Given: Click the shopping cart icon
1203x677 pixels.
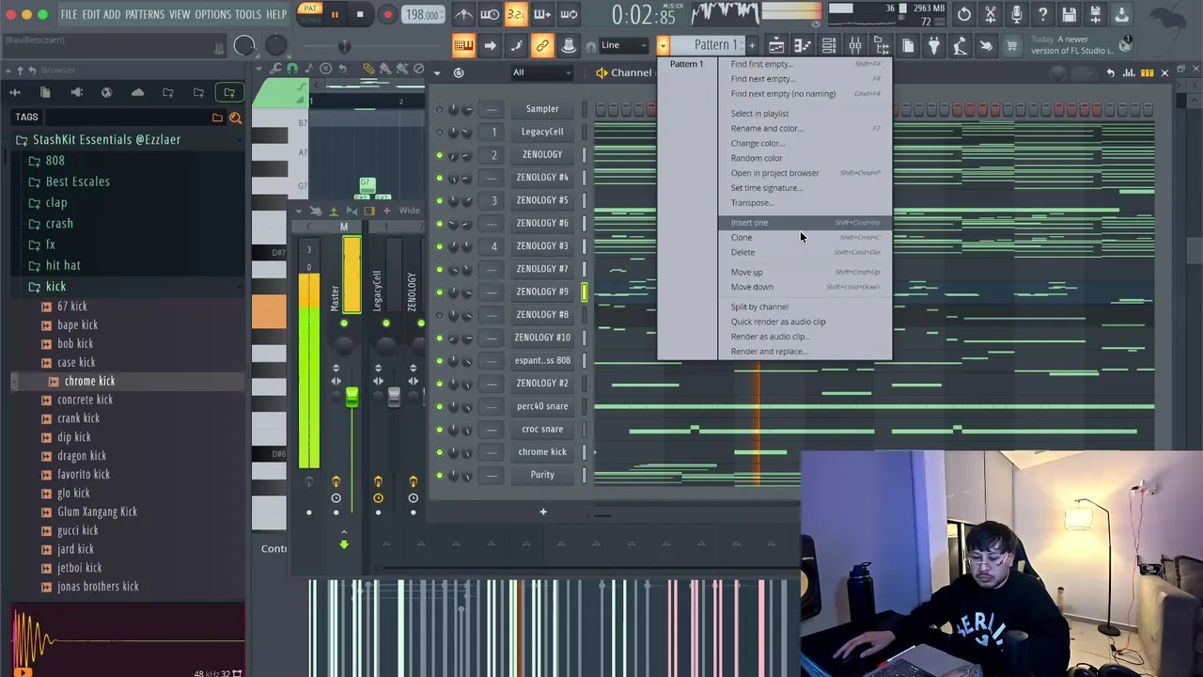Looking at the screenshot, I should pyautogui.click(x=1012, y=45).
